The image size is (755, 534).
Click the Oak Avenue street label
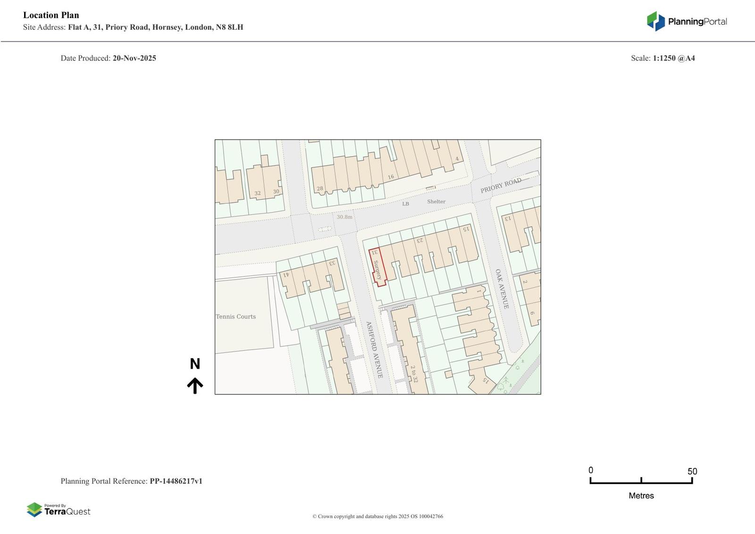(502, 289)
